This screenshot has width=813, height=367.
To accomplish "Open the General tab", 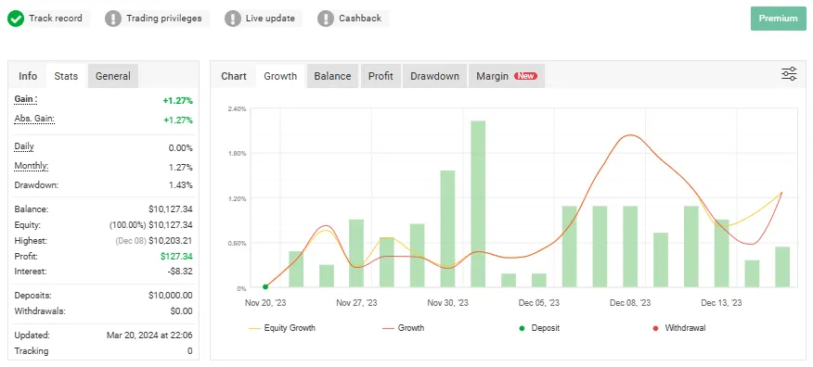I will pyautogui.click(x=113, y=76).
